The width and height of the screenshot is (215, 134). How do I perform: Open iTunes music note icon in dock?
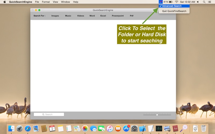pos(110,129)
